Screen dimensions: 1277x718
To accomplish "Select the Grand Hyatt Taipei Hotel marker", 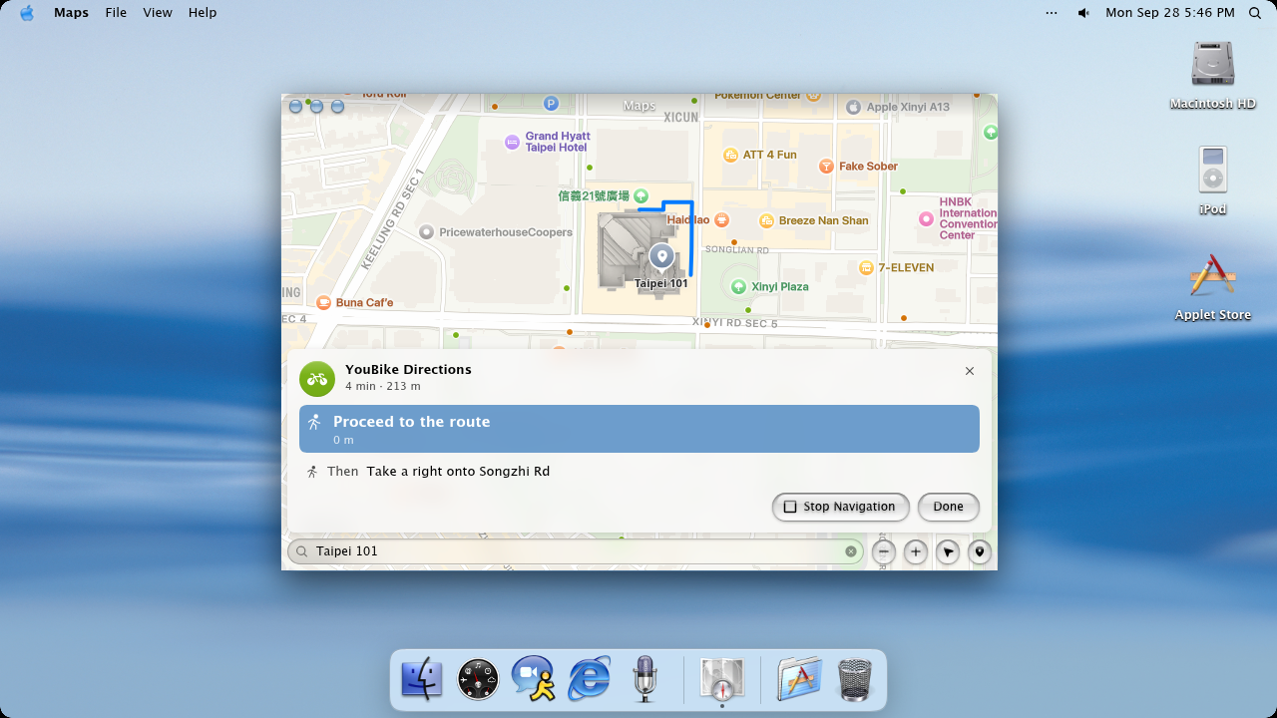I will [x=512, y=142].
